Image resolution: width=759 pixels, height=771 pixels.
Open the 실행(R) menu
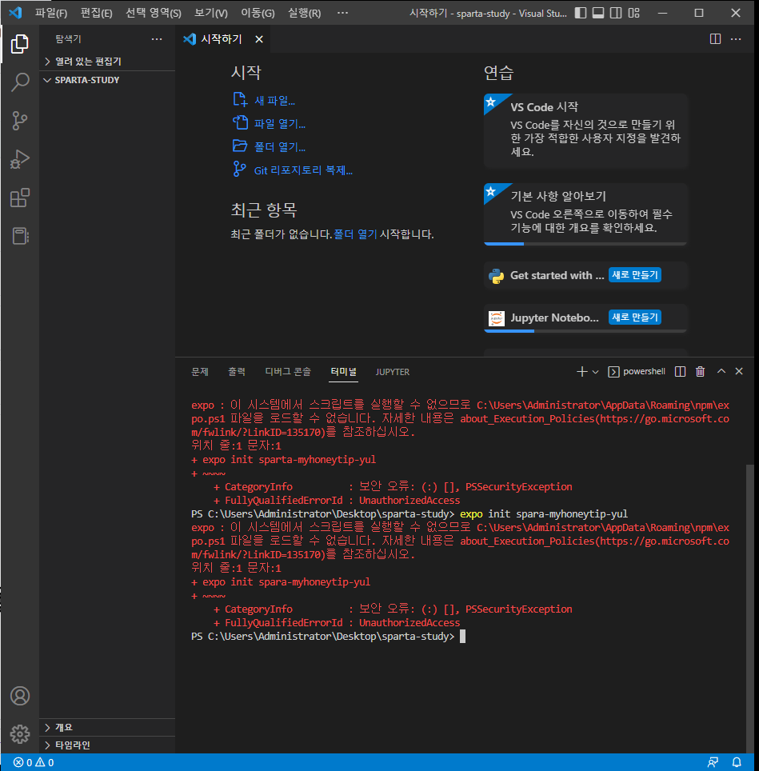click(304, 14)
